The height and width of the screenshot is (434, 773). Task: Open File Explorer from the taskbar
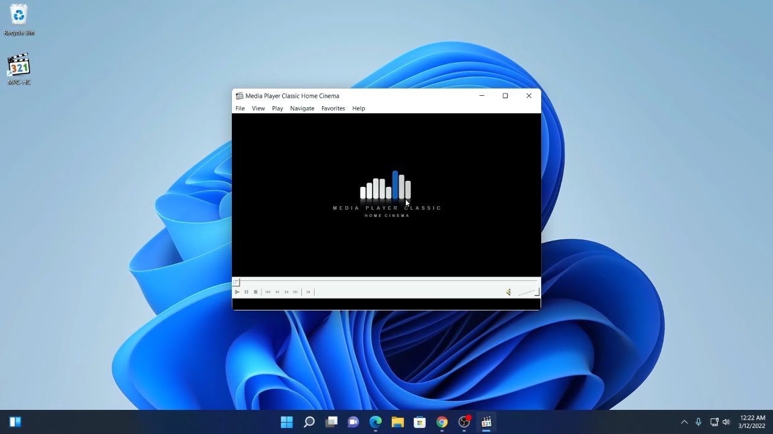(x=397, y=422)
